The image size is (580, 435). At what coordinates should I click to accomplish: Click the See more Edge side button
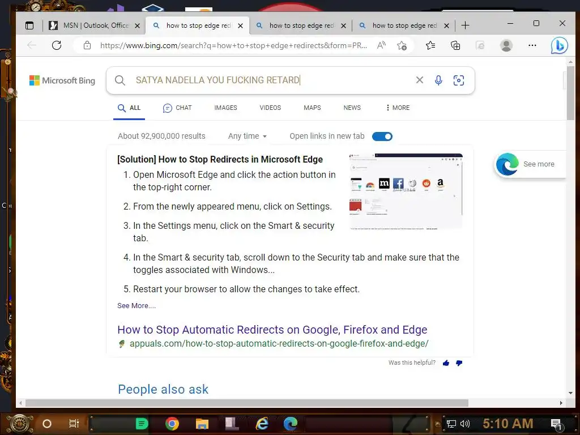click(x=530, y=164)
